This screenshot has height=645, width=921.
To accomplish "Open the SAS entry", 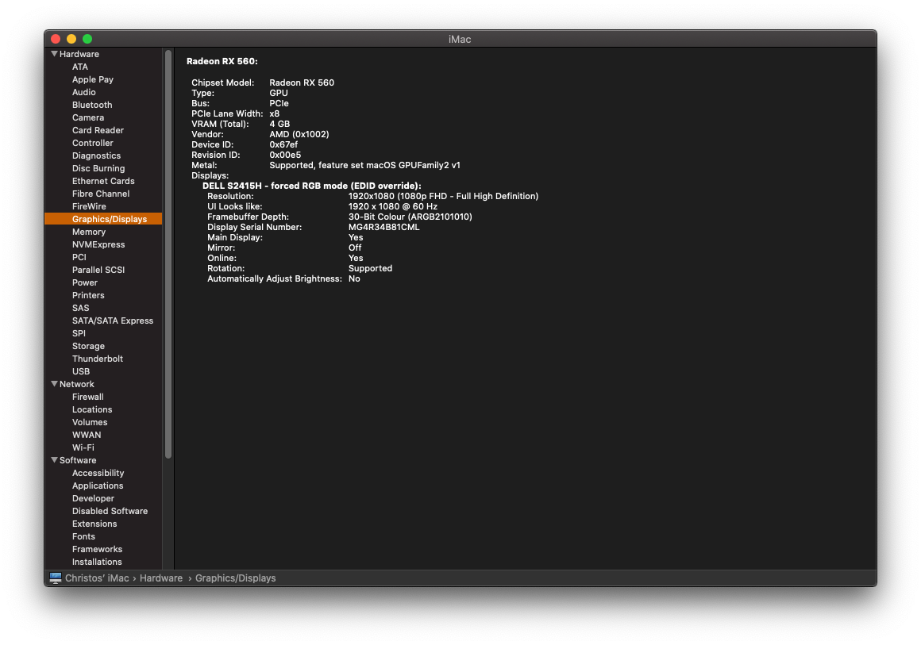I will (x=81, y=308).
